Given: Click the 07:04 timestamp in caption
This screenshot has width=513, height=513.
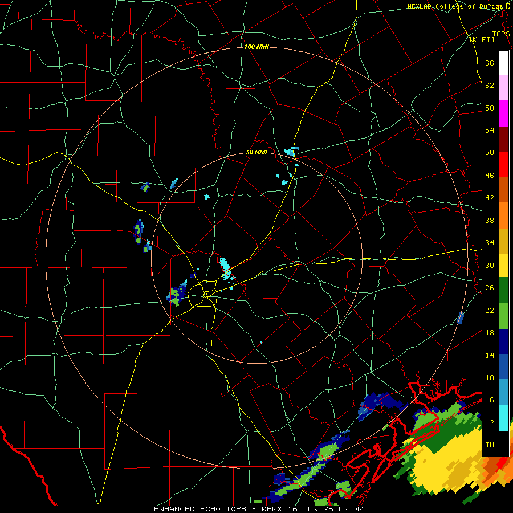Looking at the screenshot, I should [x=352, y=509].
